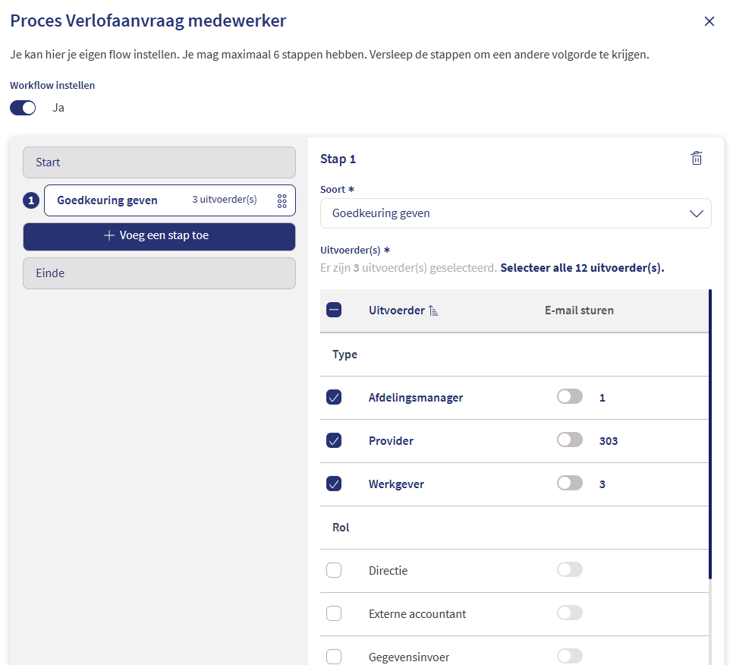Click the sort icon next to Uitvoerder
The image size is (733, 665).
(x=433, y=310)
